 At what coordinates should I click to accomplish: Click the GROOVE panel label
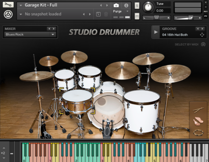point(169,29)
